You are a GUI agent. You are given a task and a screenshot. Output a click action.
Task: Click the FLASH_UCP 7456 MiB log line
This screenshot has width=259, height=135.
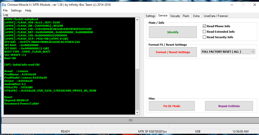(36, 39)
